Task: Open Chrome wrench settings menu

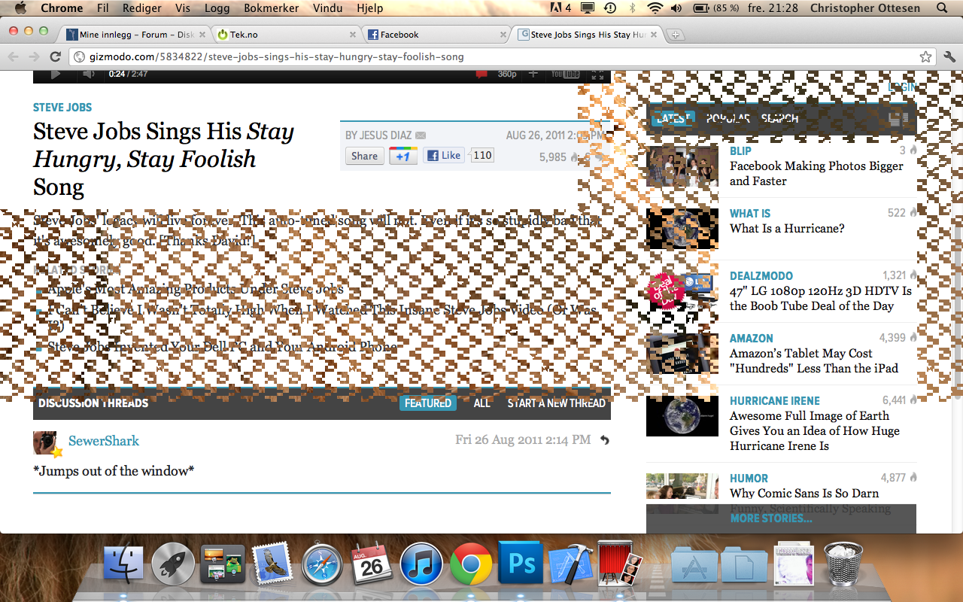Action: [949, 56]
